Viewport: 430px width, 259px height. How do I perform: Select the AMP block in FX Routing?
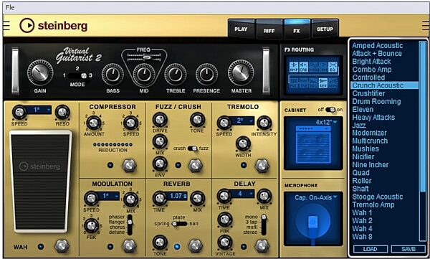pos(294,67)
